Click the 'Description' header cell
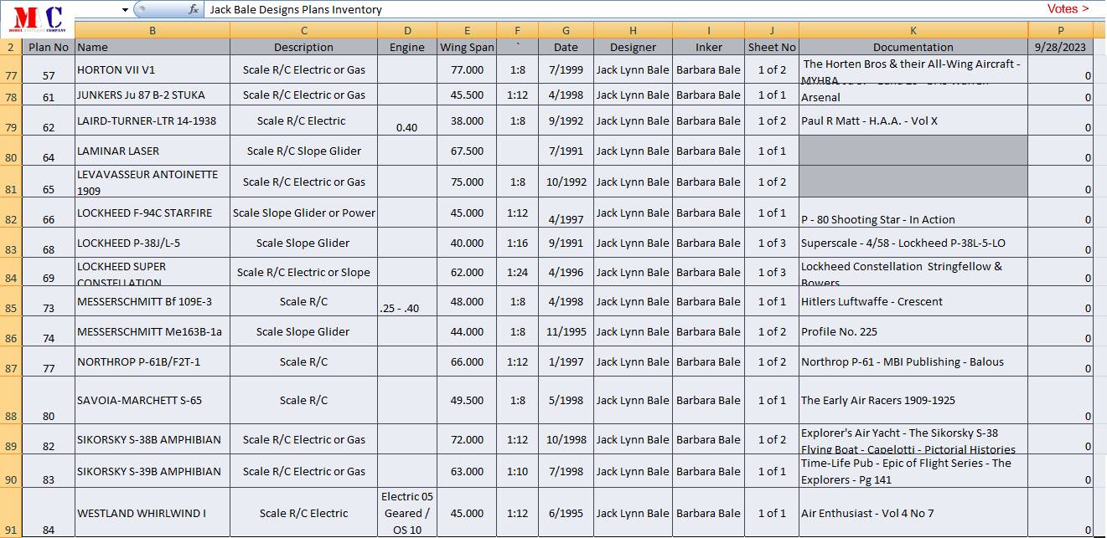Image resolution: width=1107 pixels, height=538 pixels. (303, 47)
